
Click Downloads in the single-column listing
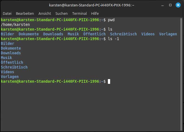tap(11, 53)
